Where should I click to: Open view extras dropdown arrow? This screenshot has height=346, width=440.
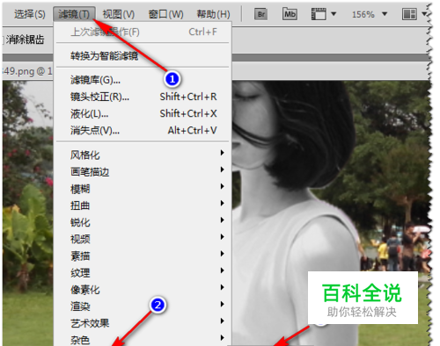[334, 14]
